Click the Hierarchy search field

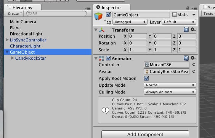tap(56, 13)
